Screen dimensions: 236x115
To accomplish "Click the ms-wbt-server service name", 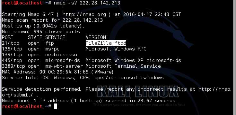I will [64, 66].
